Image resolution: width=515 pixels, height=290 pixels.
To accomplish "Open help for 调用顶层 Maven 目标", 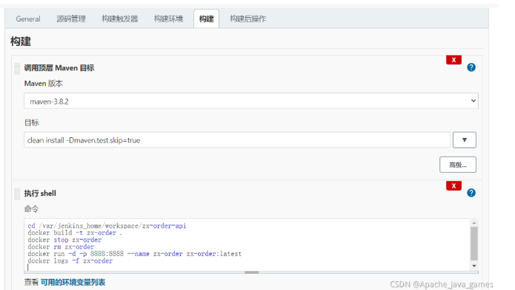I will 471,67.
